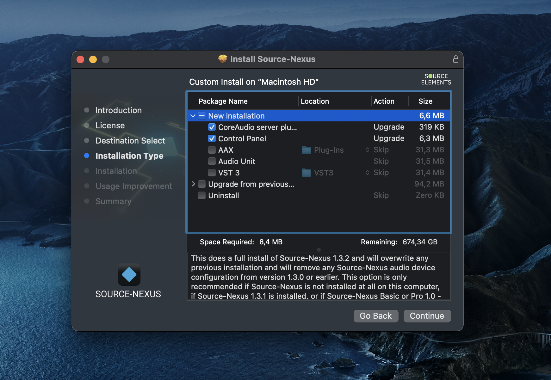Select the Destination Select step

coord(130,140)
